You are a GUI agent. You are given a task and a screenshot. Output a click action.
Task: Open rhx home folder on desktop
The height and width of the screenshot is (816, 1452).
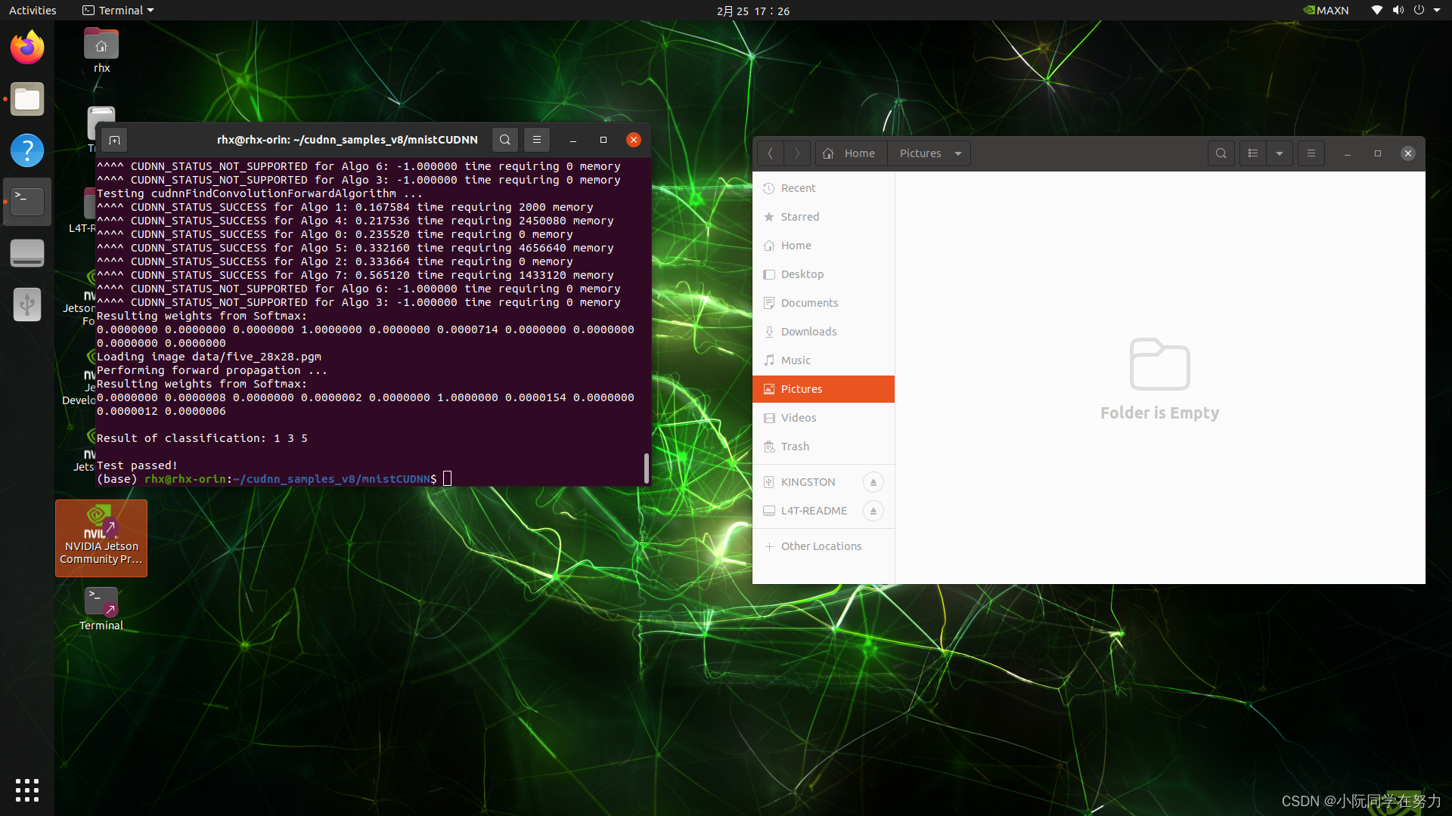(x=101, y=51)
